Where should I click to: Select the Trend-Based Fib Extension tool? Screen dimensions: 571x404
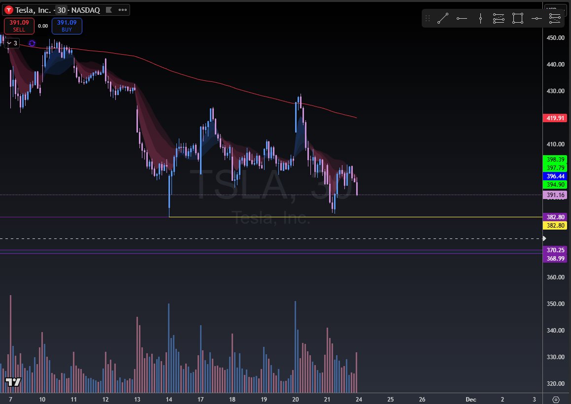point(555,18)
